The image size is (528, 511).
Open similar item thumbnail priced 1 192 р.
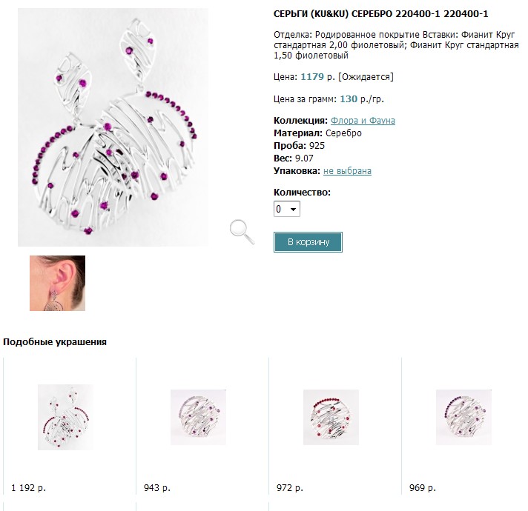(x=65, y=417)
